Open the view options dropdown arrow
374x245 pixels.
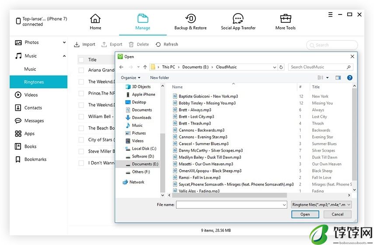(x=327, y=77)
